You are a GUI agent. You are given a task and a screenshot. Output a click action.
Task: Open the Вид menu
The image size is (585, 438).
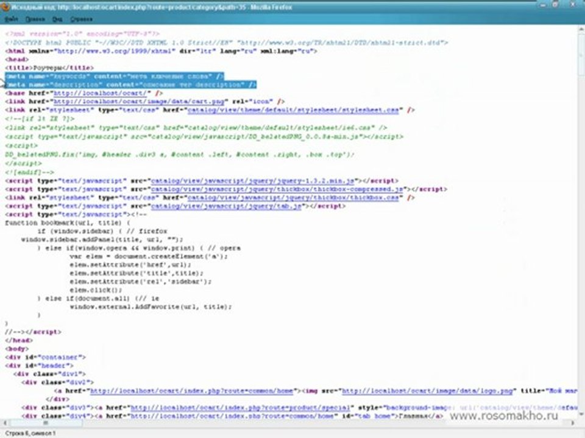(57, 19)
